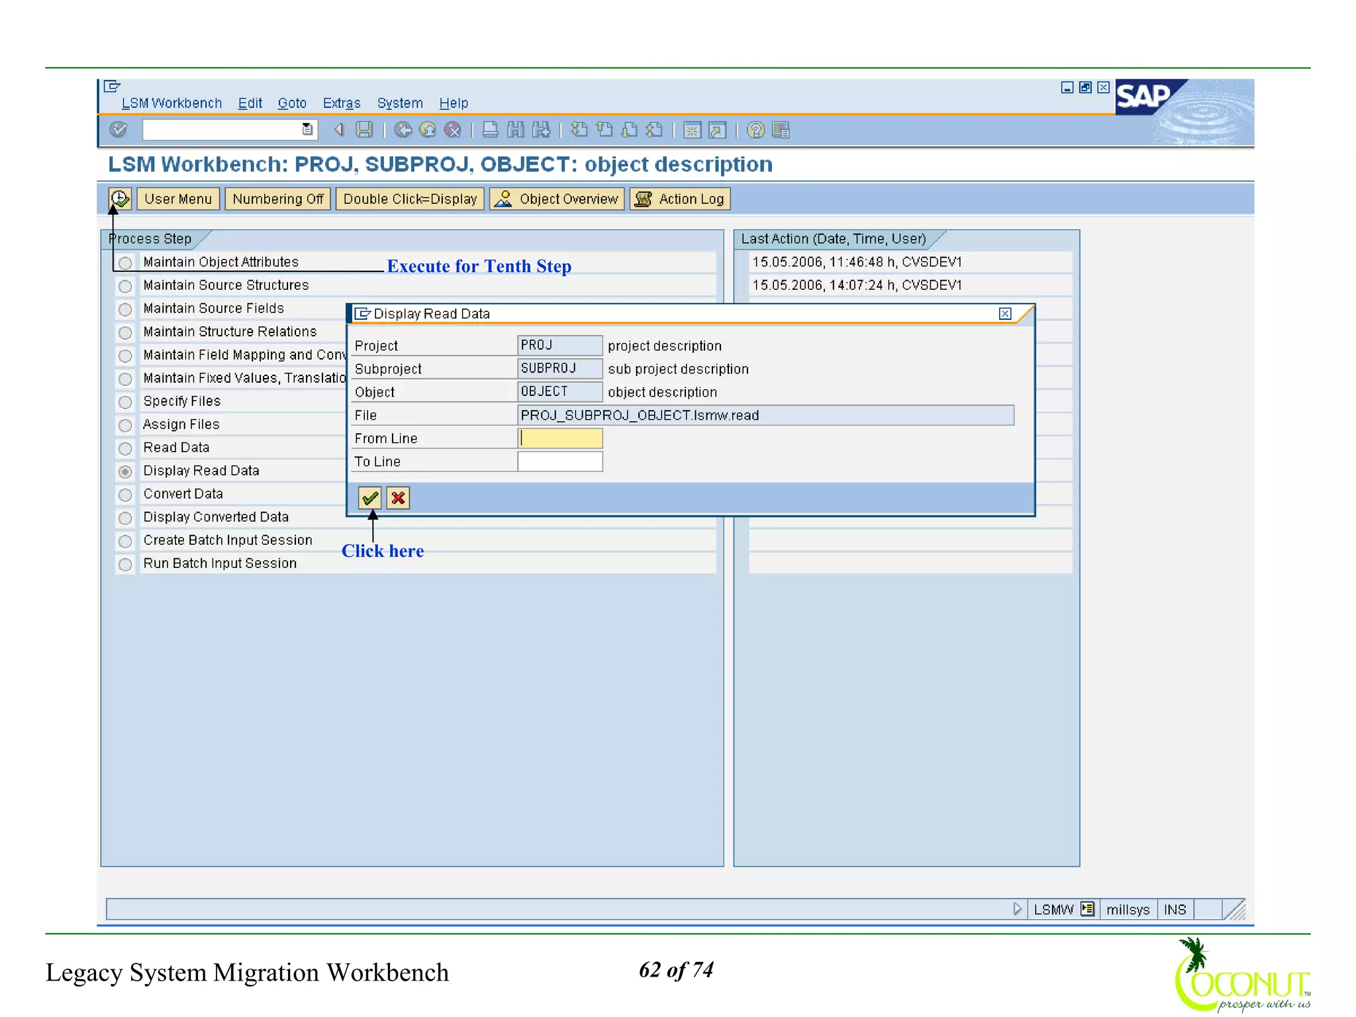The image size is (1356, 1017).
Task: Open the Extras menu
Action: [x=342, y=103]
